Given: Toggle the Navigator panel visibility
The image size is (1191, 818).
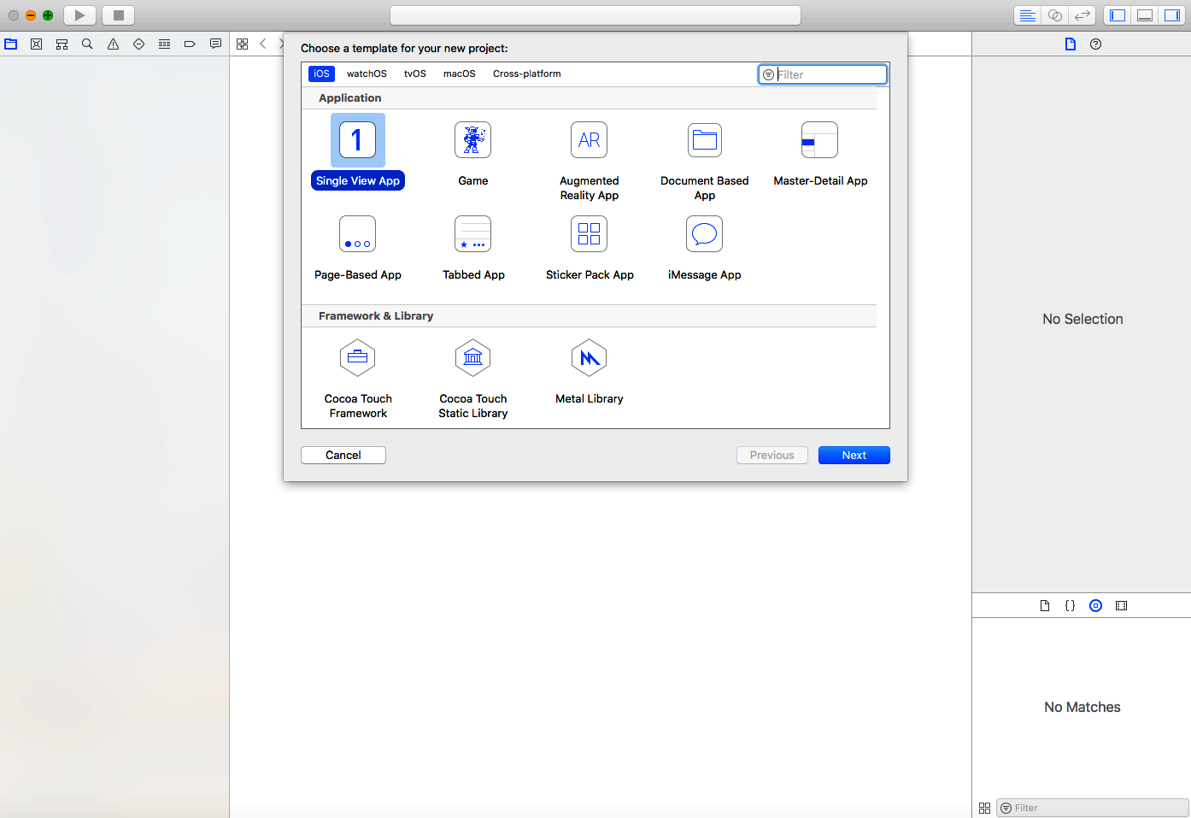Looking at the screenshot, I should tap(1118, 15).
